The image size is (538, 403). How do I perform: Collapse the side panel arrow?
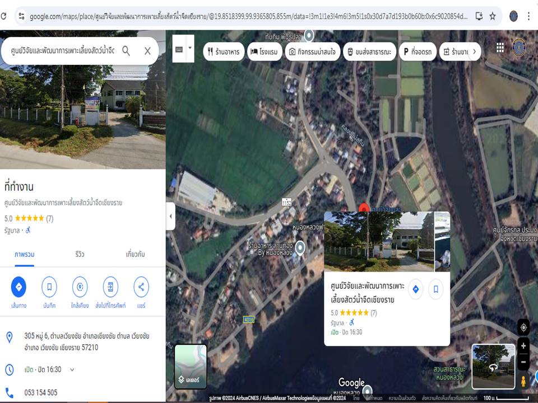[170, 216]
